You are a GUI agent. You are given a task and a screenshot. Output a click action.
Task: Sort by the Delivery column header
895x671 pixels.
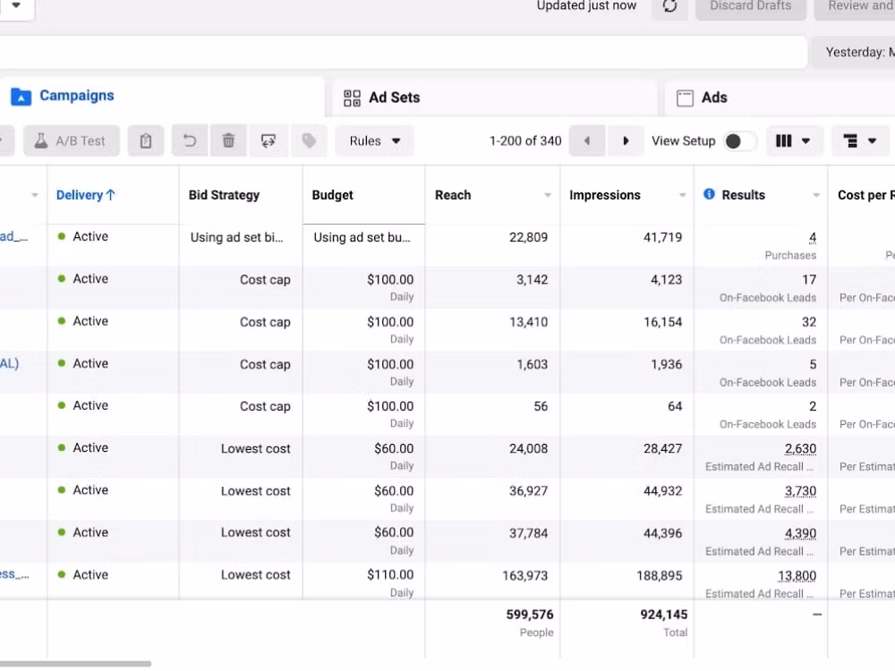(x=85, y=195)
